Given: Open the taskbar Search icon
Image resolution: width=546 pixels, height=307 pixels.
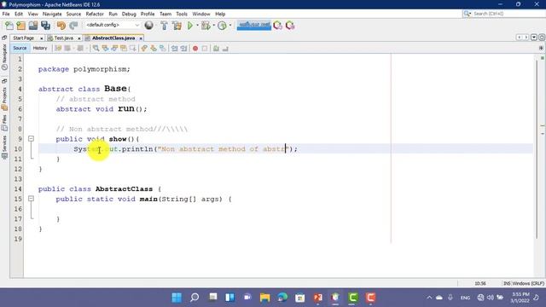Looking at the screenshot, I should 195,298.
